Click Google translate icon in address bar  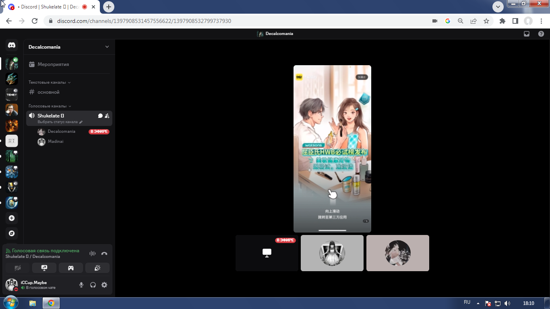pos(448,21)
